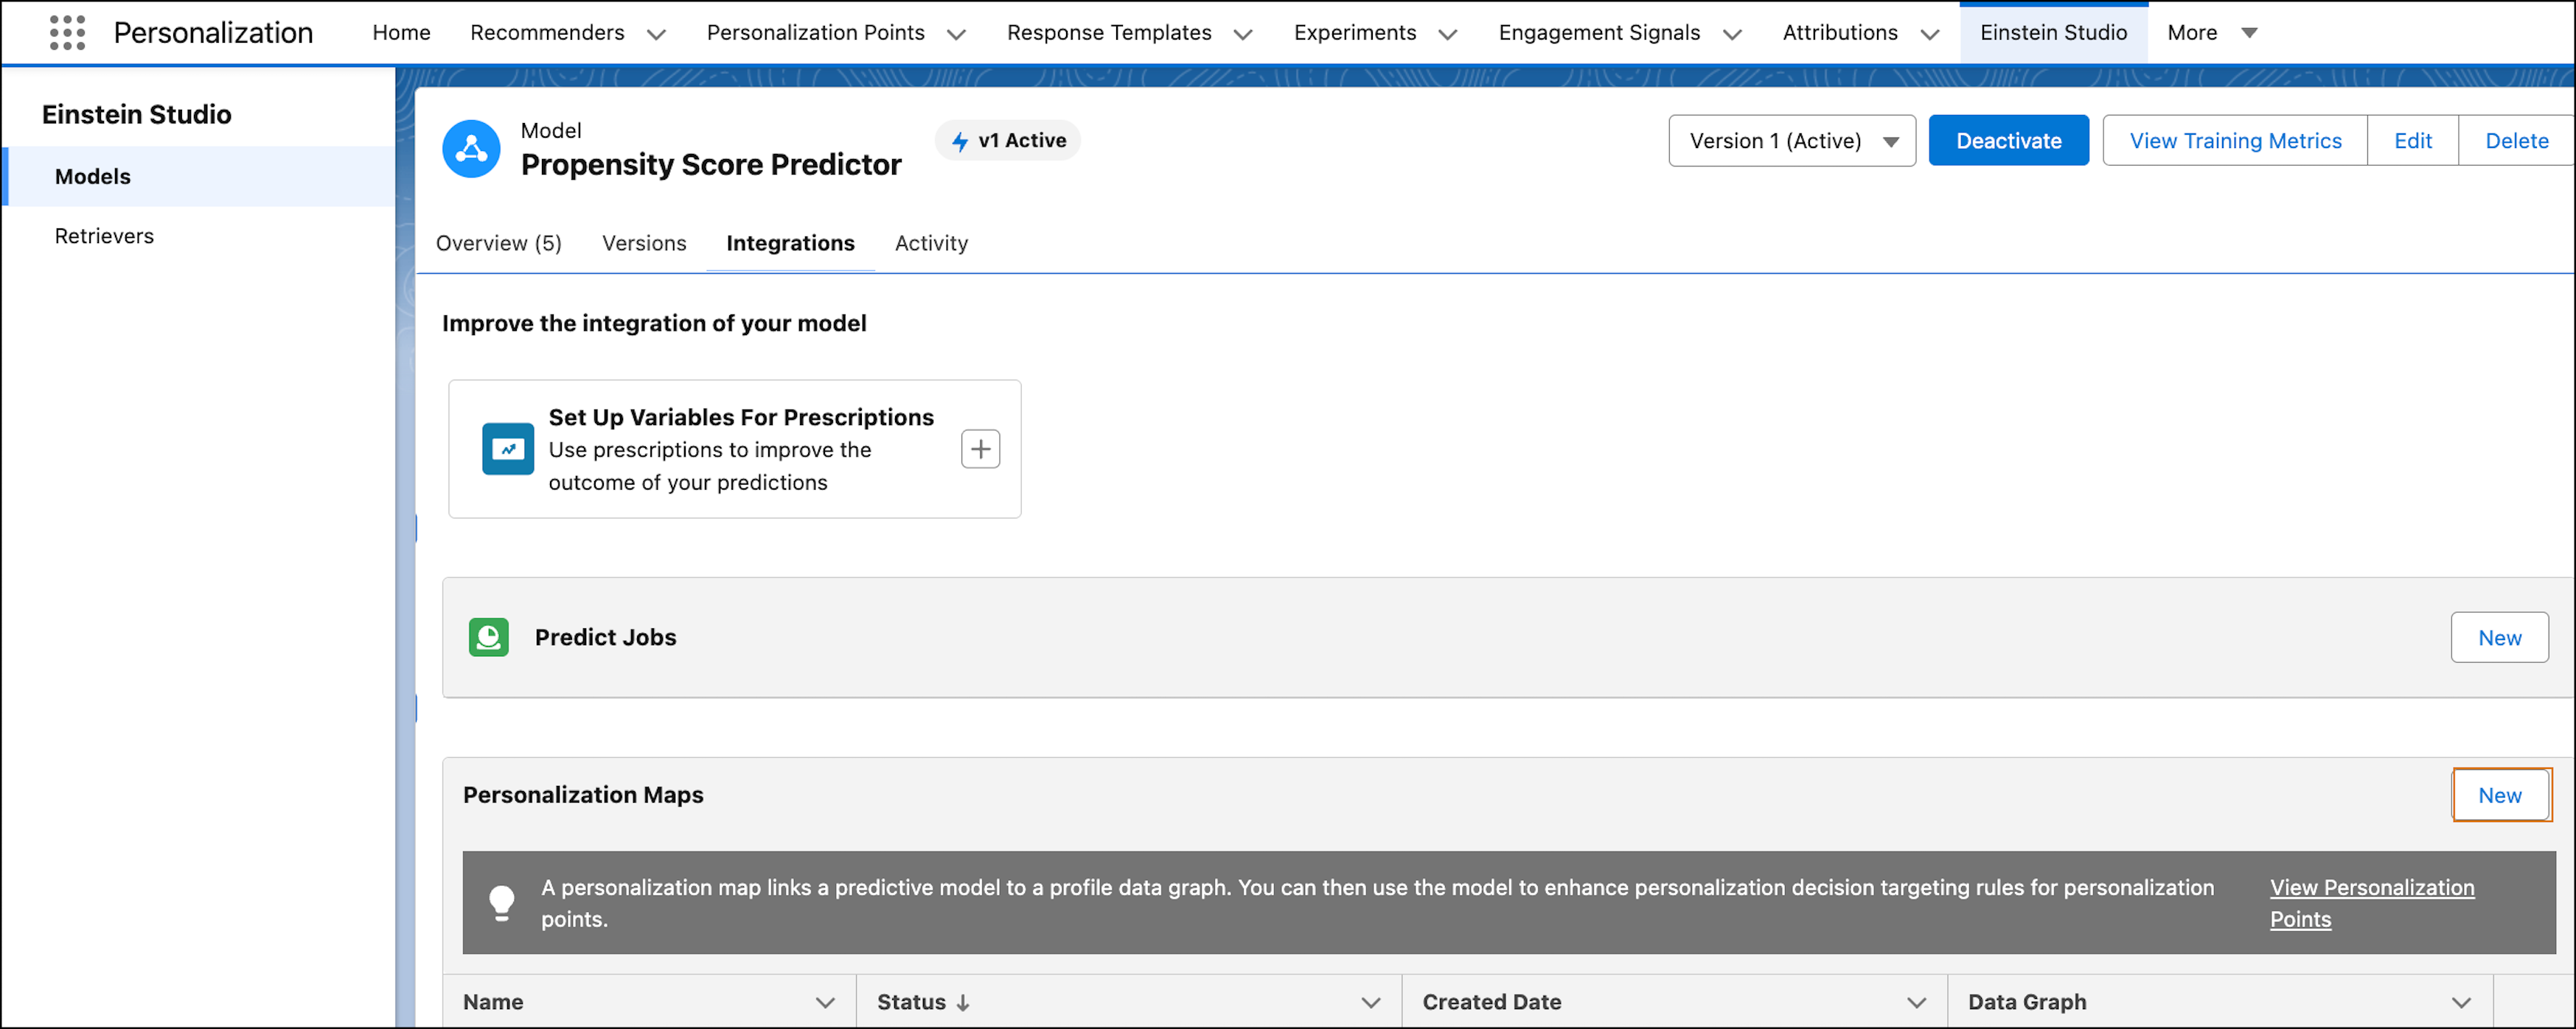Click the Propensity Score Predictor title
Image resolution: width=2576 pixels, height=1029 pixels.
pos(711,165)
